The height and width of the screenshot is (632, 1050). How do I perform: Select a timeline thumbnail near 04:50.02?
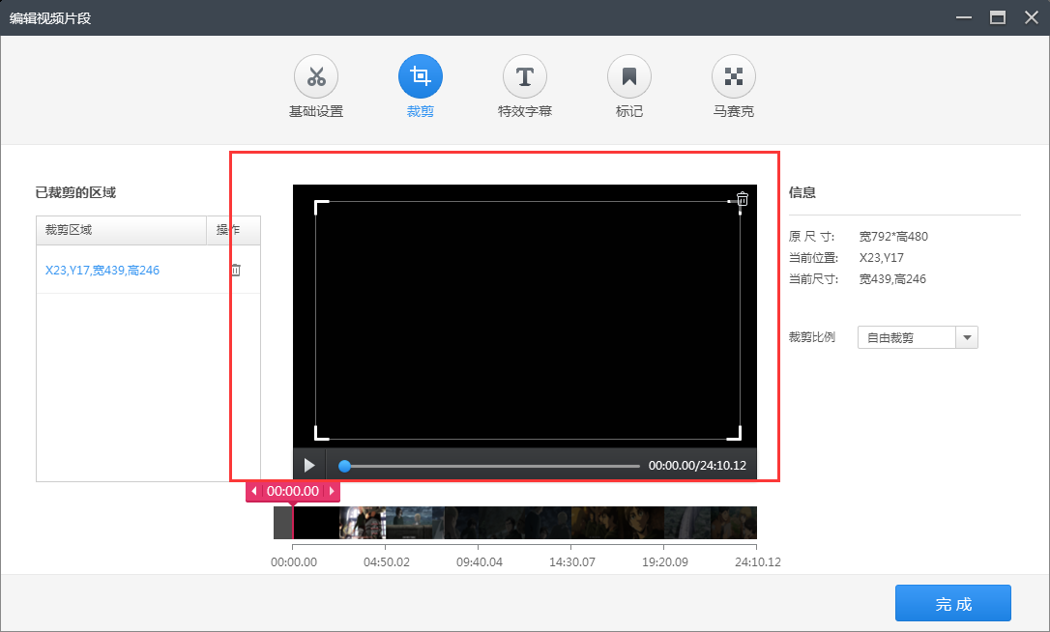point(387,523)
